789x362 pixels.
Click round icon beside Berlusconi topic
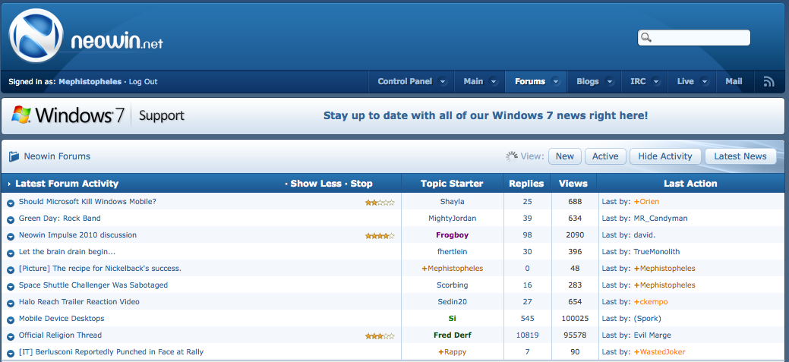tap(11, 354)
